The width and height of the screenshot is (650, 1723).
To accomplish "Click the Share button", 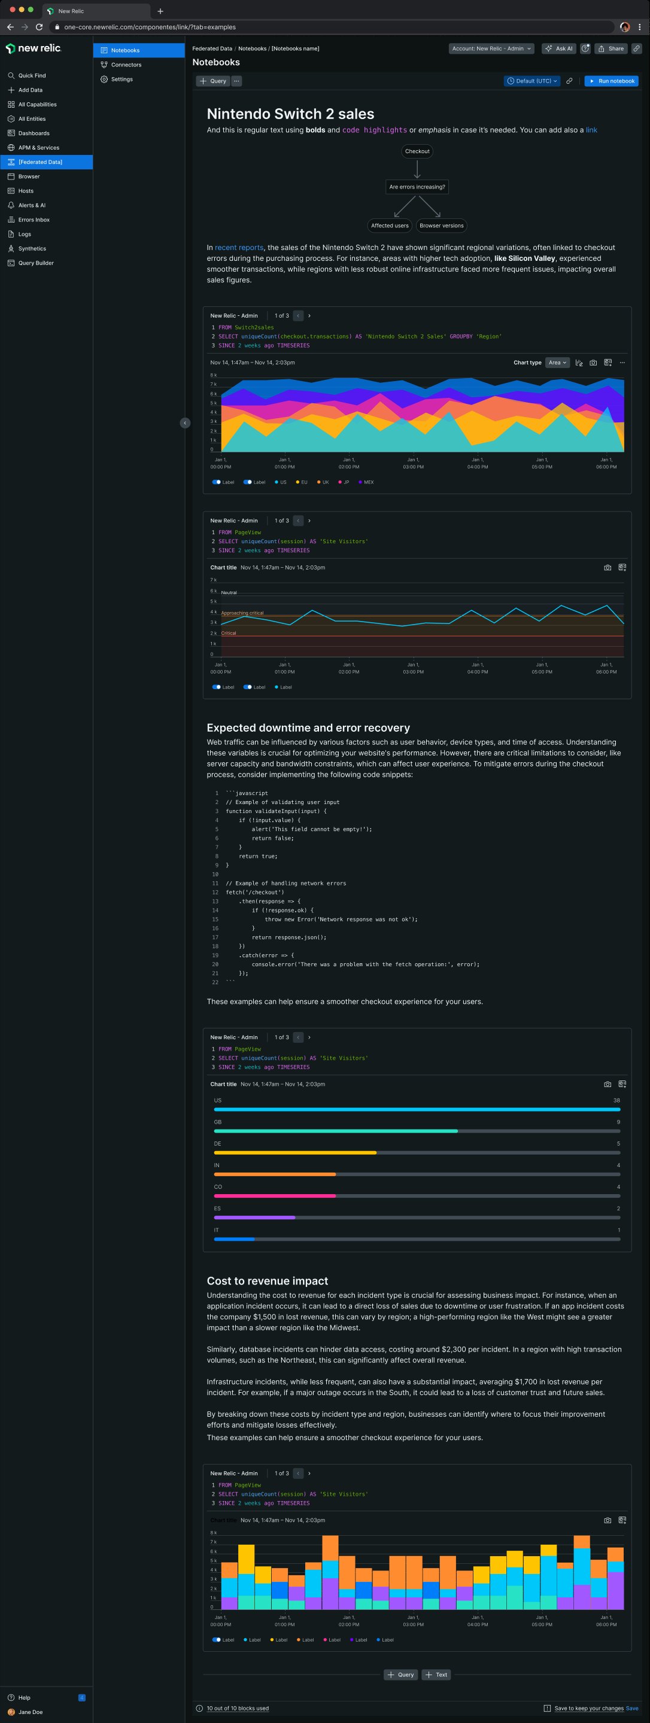I will (610, 48).
